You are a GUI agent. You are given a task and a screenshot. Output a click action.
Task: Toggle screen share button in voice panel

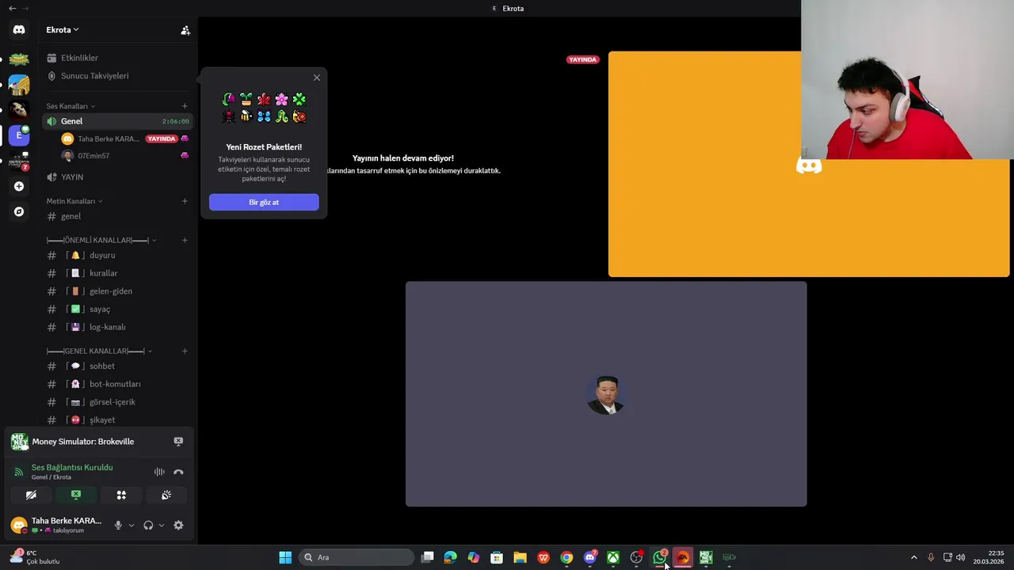point(76,495)
